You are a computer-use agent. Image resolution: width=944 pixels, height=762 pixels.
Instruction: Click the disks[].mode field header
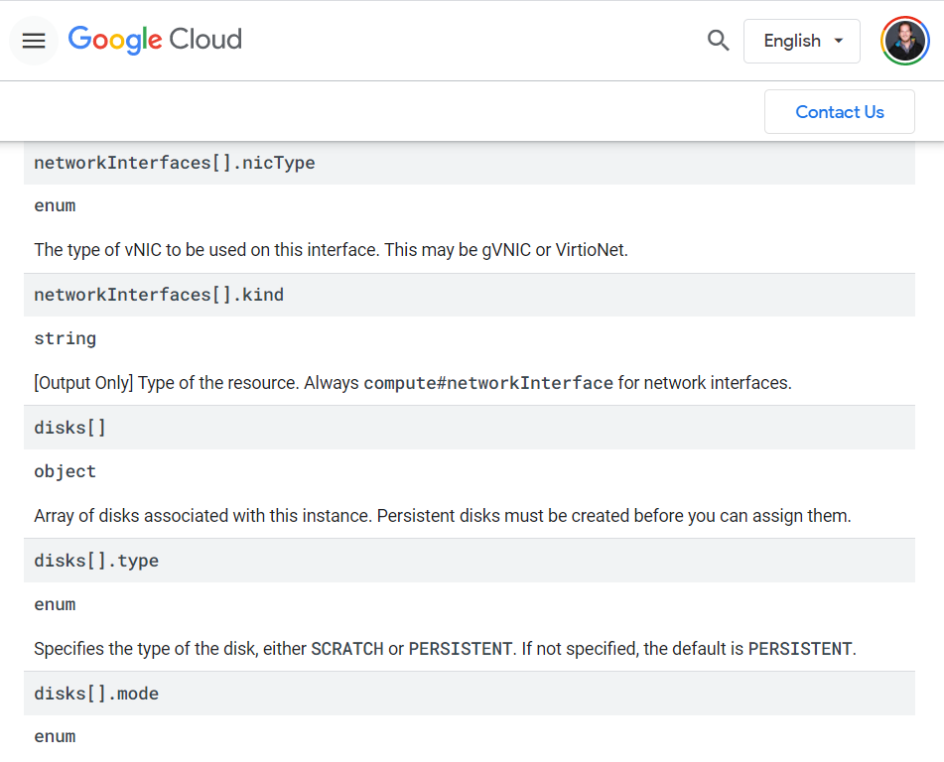[469, 694]
